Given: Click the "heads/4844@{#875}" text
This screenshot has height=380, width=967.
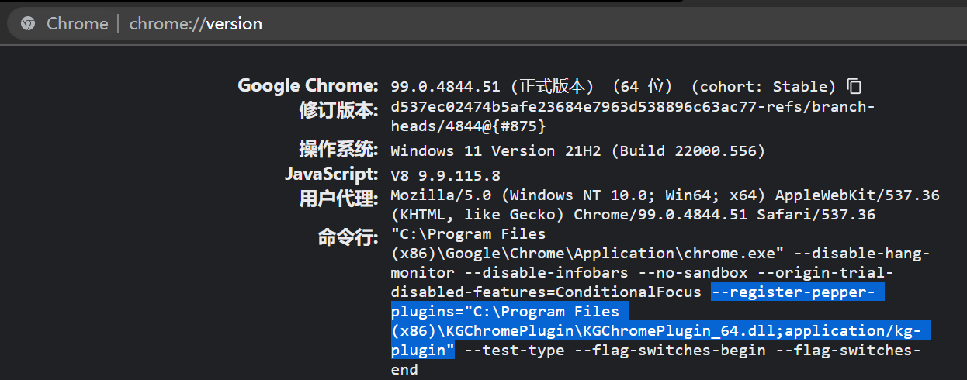Looking at the screenshot, I should 469,126.
